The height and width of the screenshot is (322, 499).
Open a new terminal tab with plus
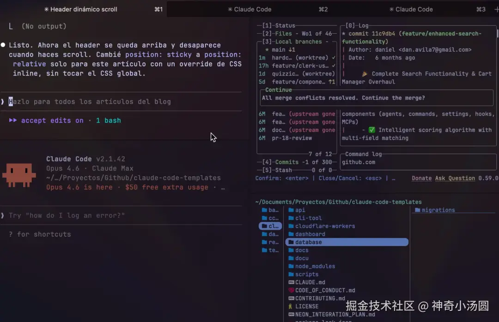[x=496, y=9]
